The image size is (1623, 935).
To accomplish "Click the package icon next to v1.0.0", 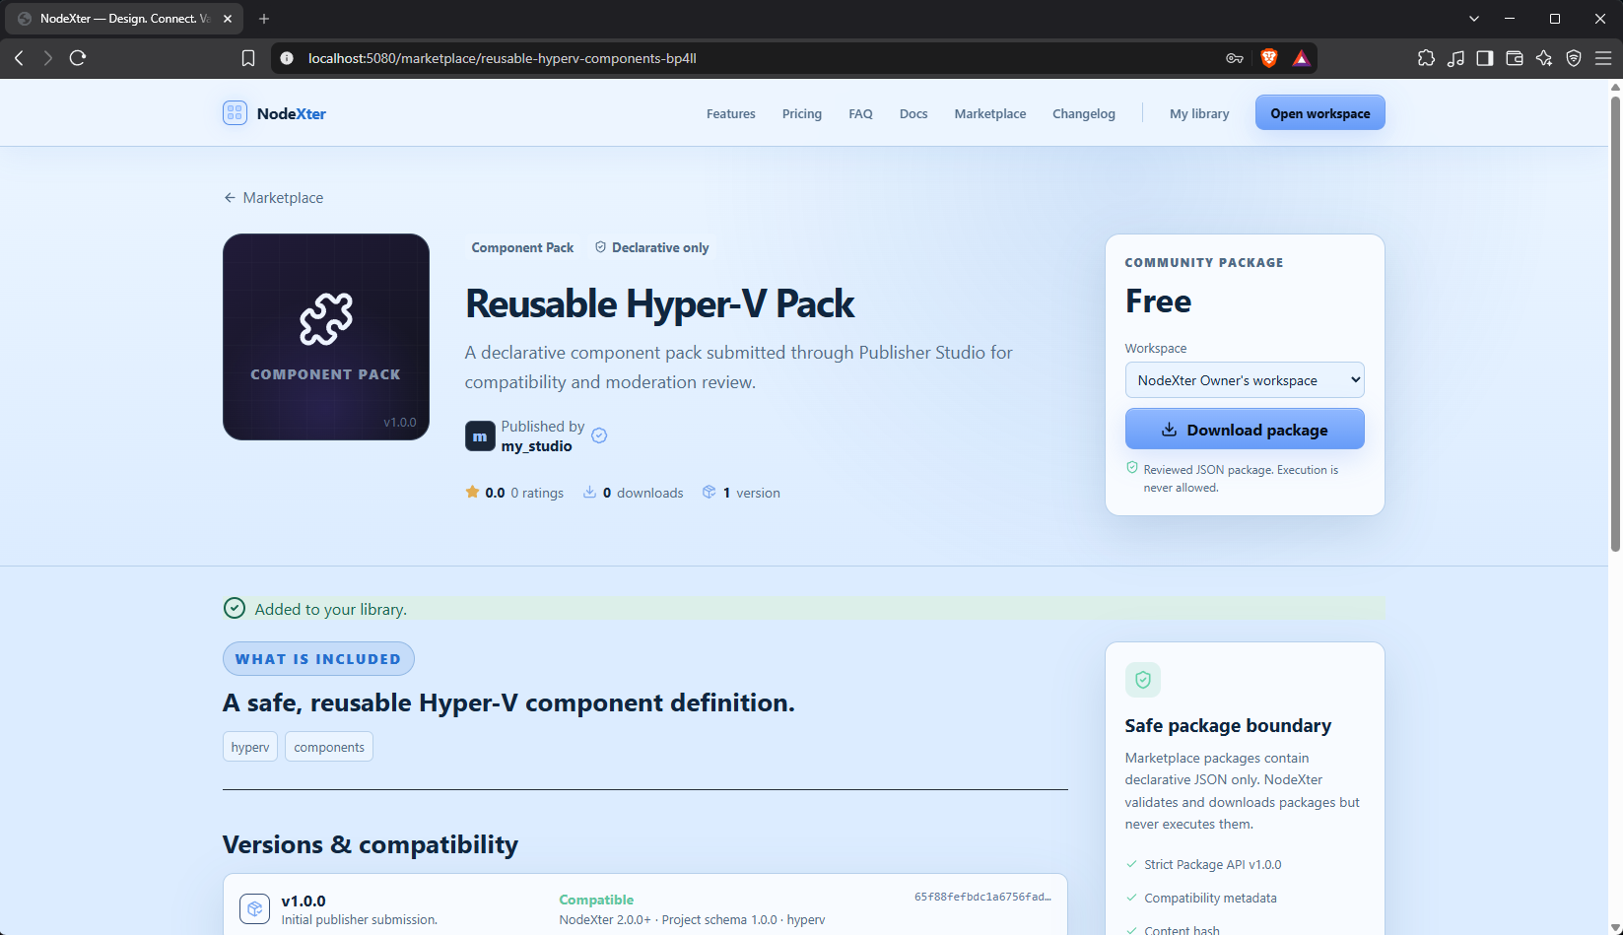I will 255,908.
